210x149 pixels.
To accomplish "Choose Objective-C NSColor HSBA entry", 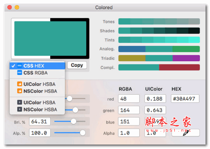I will coord(37,109).
